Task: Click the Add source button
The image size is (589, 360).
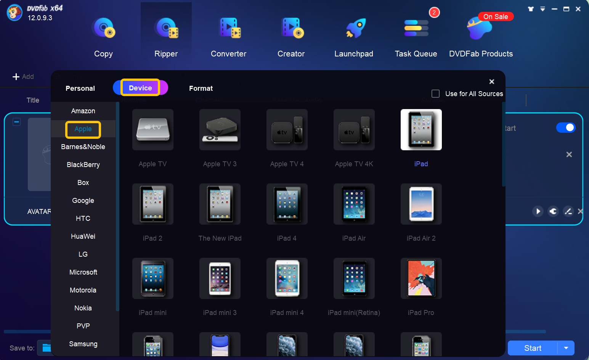Action: point(23,77)
